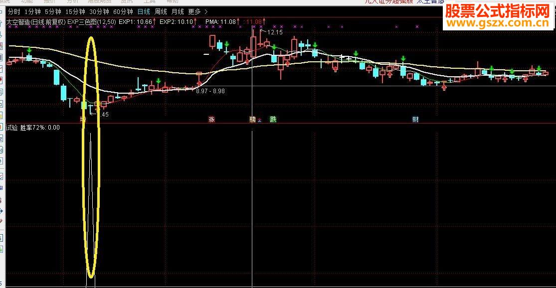Click the 太空智造(日线,前复权) title

click(x=36, y=22)
